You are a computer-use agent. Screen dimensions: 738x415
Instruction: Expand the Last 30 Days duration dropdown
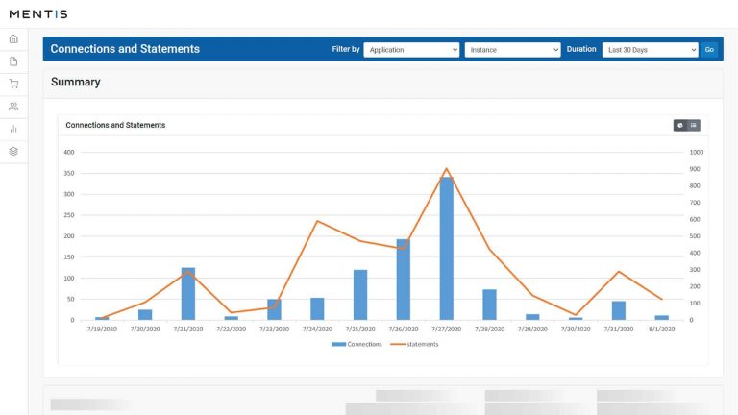click(x=650, y=49)
